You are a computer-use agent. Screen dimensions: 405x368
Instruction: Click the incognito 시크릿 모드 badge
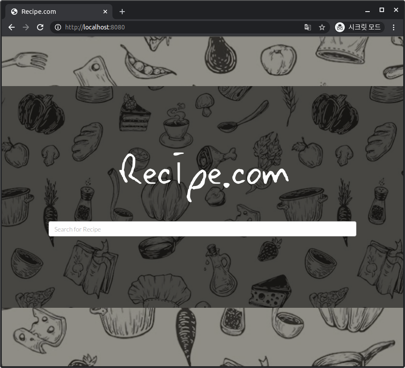[x=360, y=27]
